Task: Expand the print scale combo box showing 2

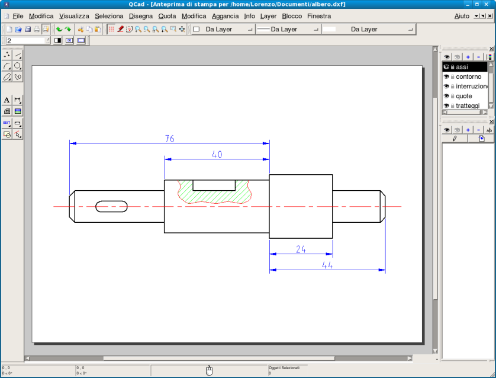Action: 47,41
